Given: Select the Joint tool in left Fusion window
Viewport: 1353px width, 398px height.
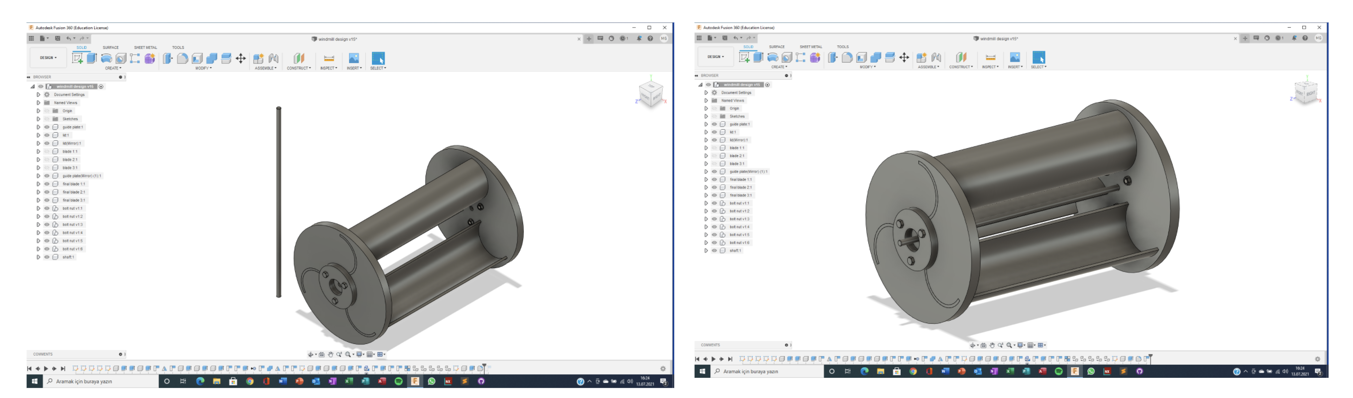Looking at the screenshot, I should [273, 58].
